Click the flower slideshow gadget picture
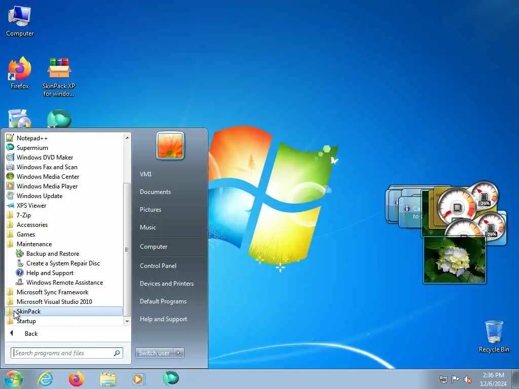This screenshot has height=389, width=519. coord(455,260)
